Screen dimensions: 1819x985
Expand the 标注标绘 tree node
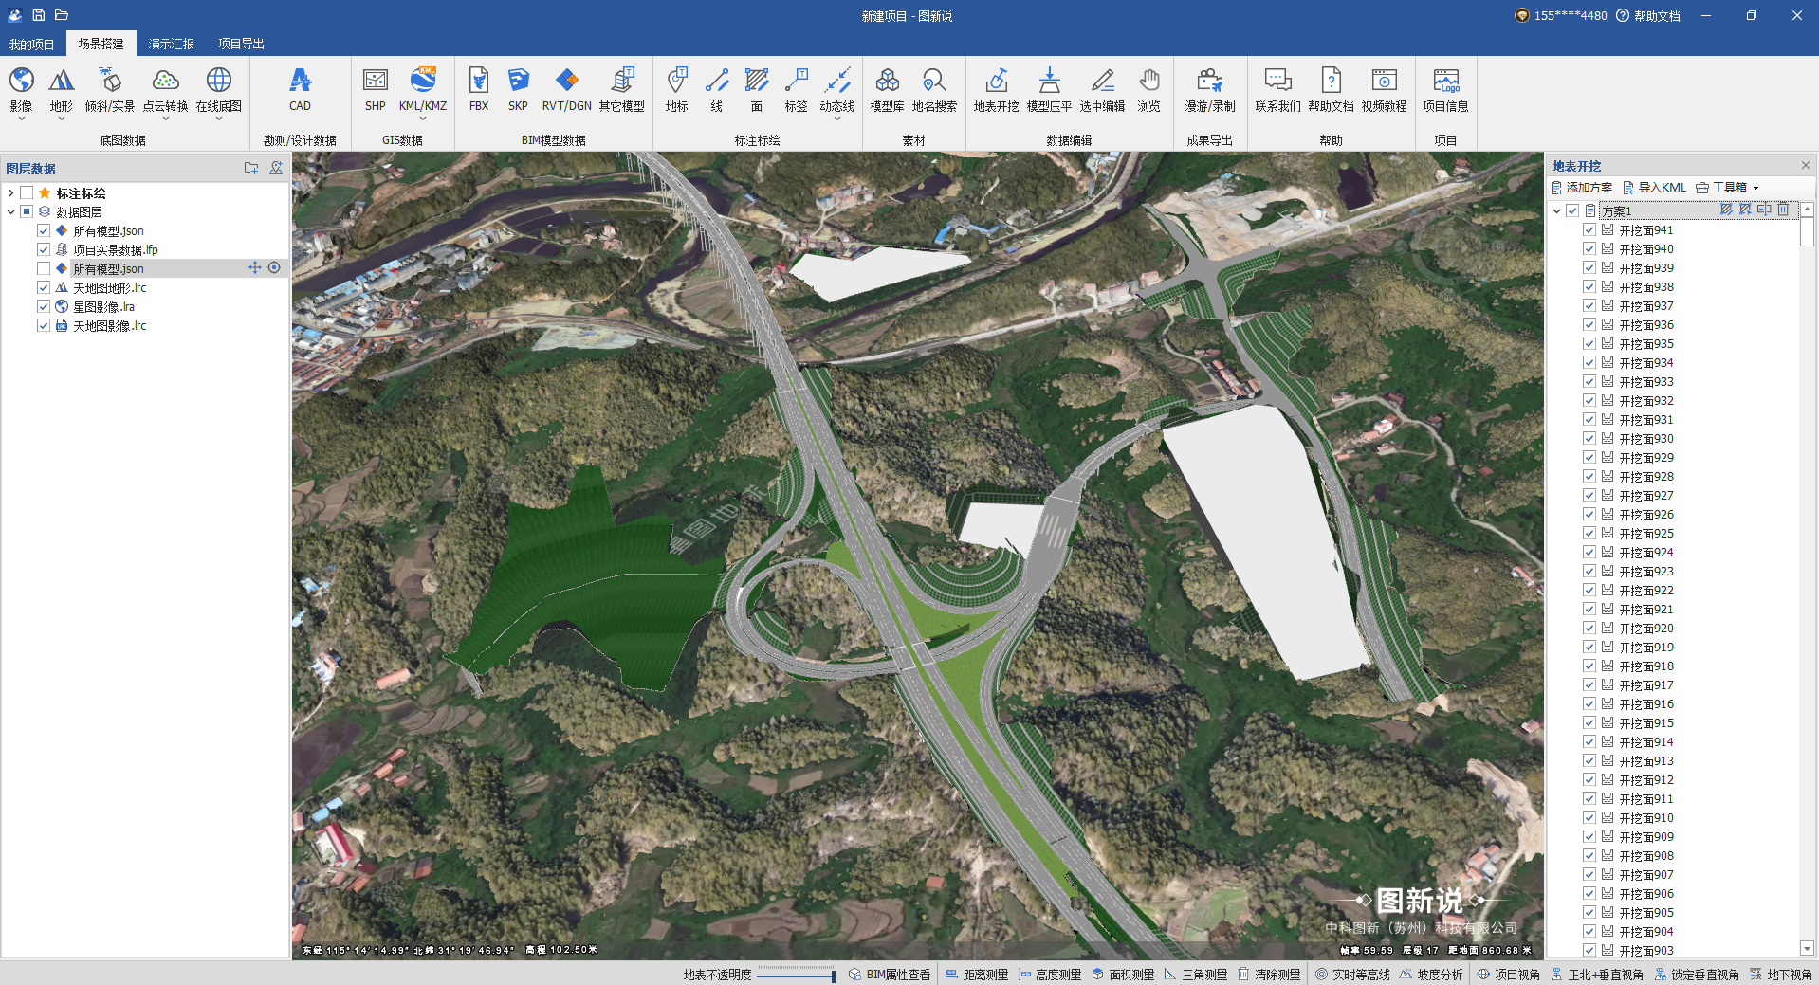pyautogui.click(x=10, y=193)
